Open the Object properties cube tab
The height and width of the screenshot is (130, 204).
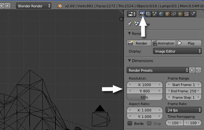pyautogui.click(x=167, y=14)
